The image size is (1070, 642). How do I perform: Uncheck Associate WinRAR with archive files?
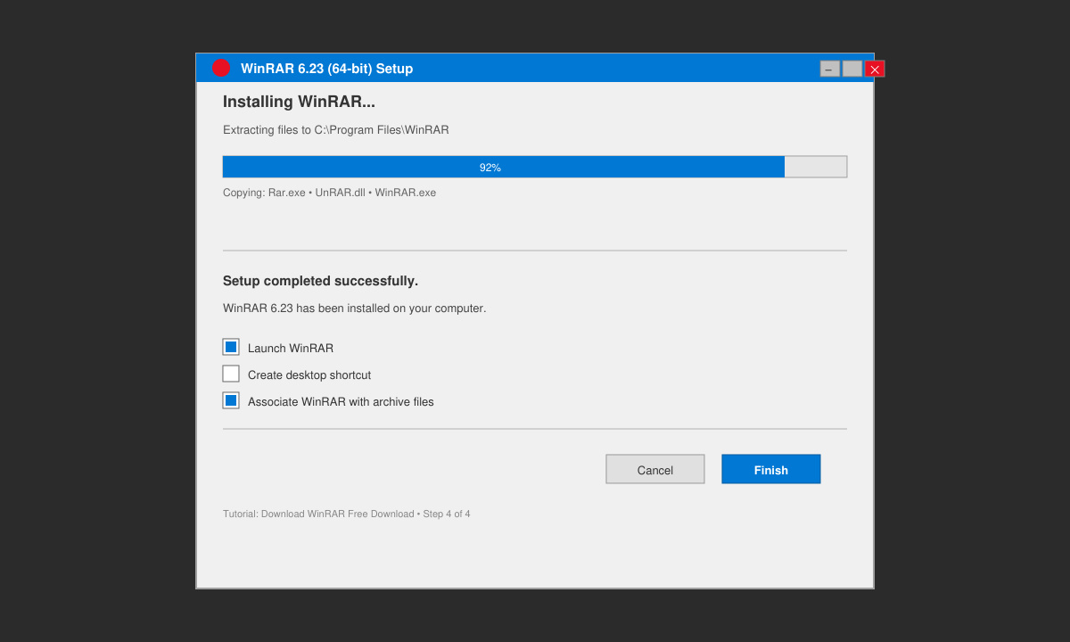point(231,400)
